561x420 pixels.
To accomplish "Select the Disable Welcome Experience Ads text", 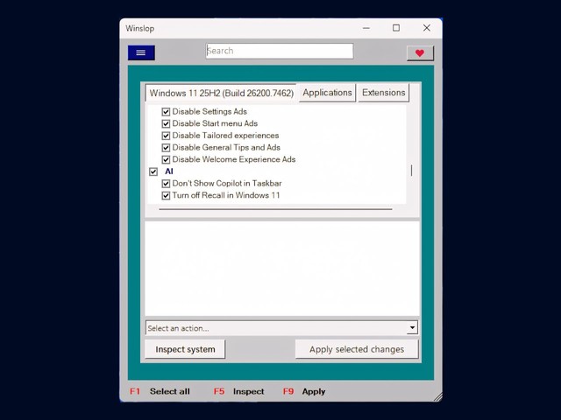I will pyautogui.click(x=234, y=159).
